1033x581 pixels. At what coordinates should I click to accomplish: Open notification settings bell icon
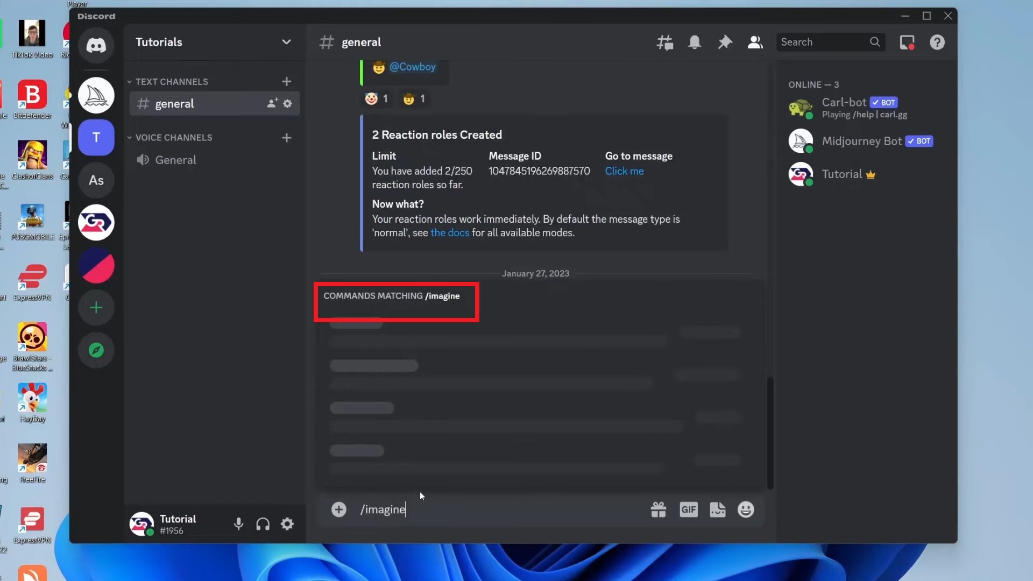point(695,42)
